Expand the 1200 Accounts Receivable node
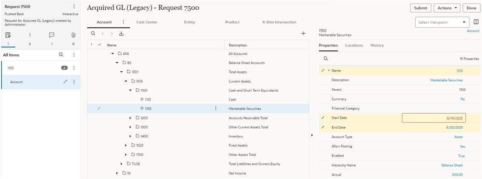 (131, 118)
